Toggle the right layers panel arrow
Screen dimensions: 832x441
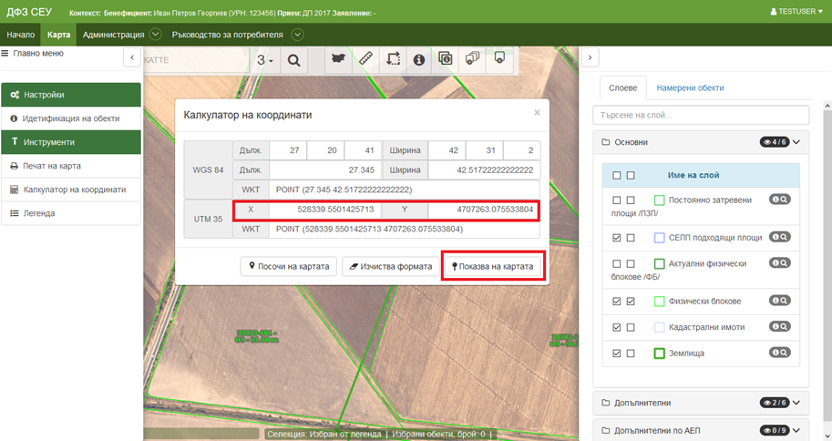click(590, 56)
